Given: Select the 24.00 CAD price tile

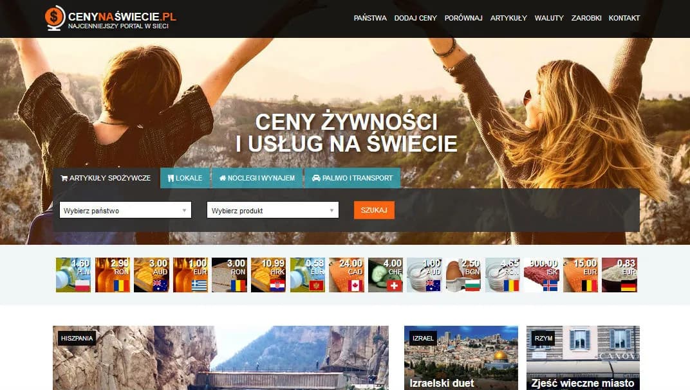Looking at the screenshot, I should pyautogui.click(x=346, y=275).
